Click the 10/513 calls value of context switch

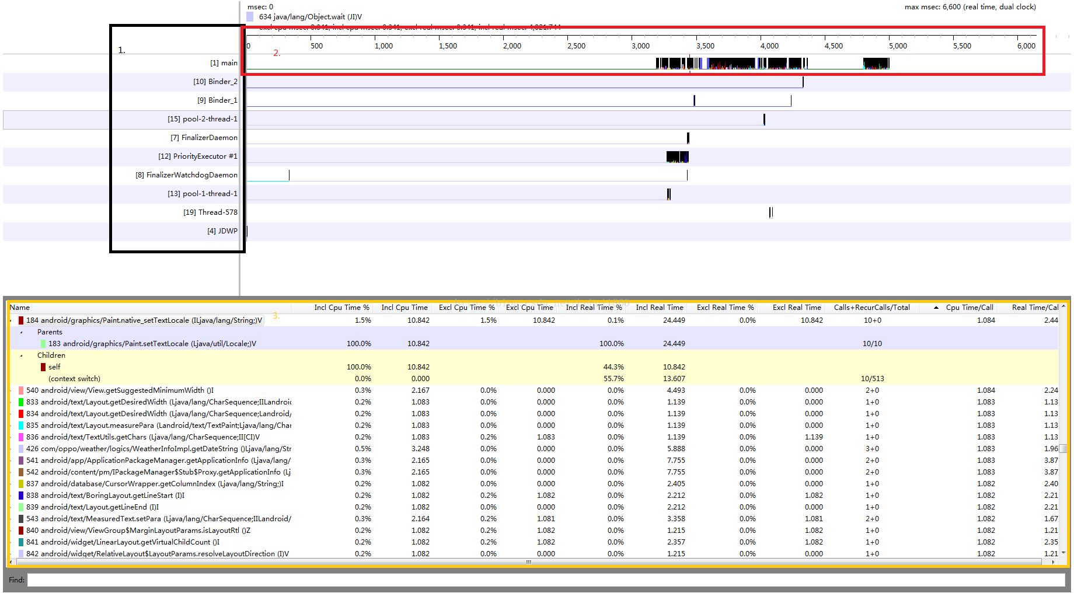[x=872, y=379]
